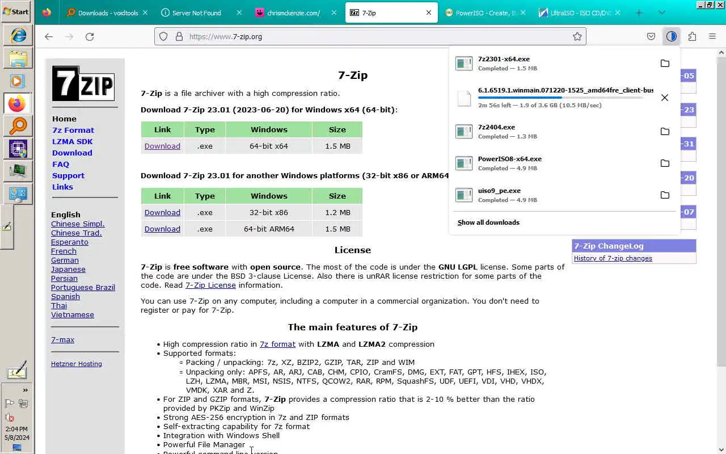726x454 pixels.
Task: Click the muted volume tray icon
Action: pos(10,418)
